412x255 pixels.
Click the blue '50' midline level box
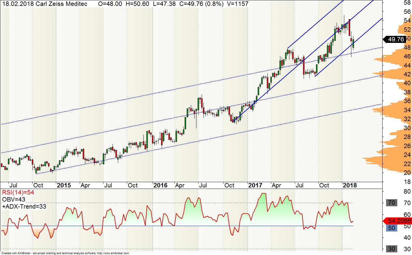(391, 228)
